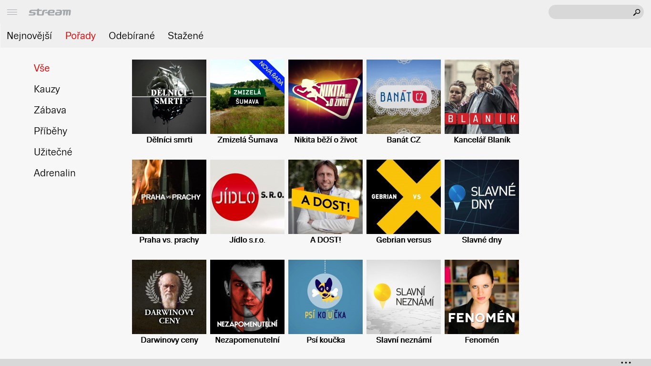Open the Jídlo s.r.o. show
This screenshot has width=651, height=366.
[x=247, y=197]
